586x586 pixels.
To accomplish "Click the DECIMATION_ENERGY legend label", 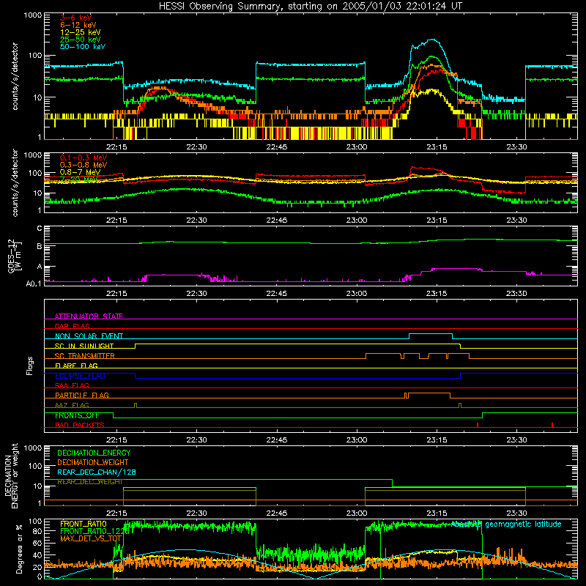I will [94, 453].
